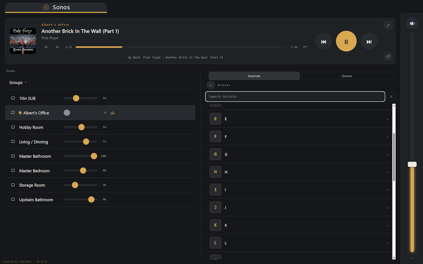
Task: Click the L letter badge
Action: click(x=215, y=243)
